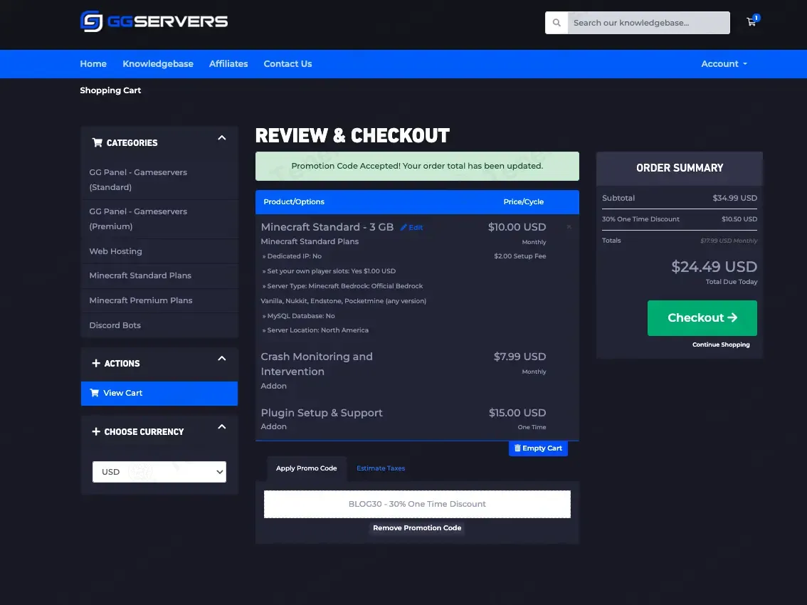Select the Apply Promo Code tab

tap(306, 468)
